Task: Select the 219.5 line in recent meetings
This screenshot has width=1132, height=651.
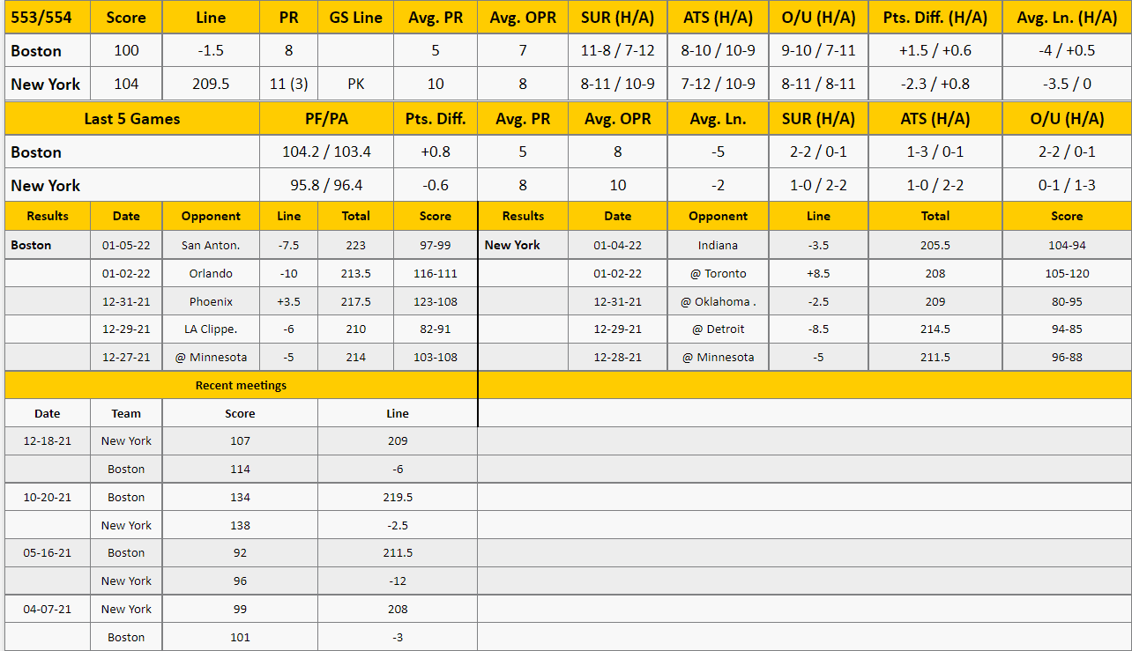Action: click(x=398, y=497)
